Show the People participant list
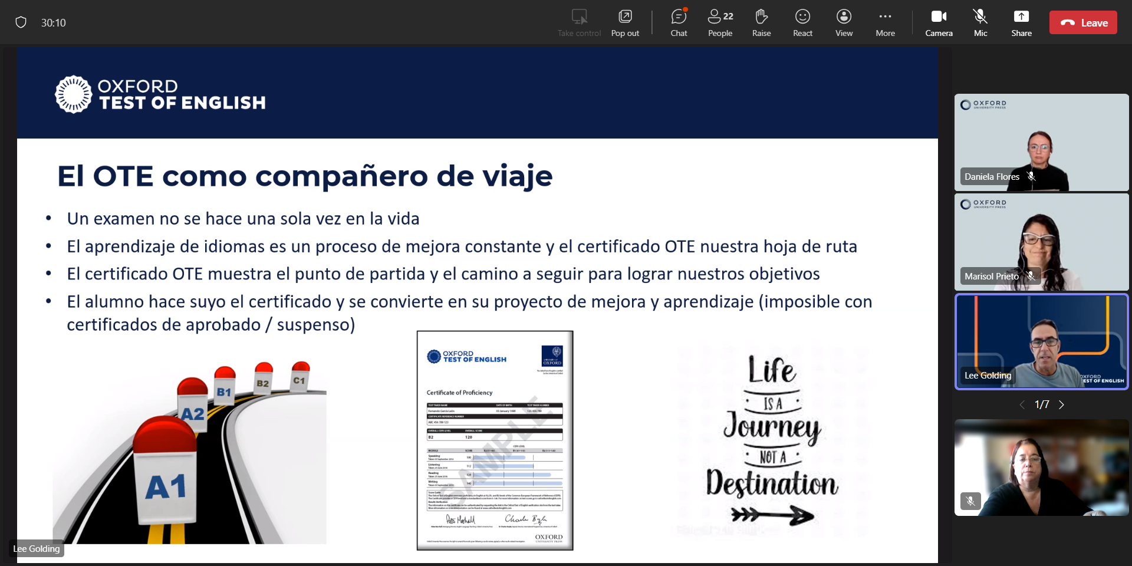 (x=720, y=23)
